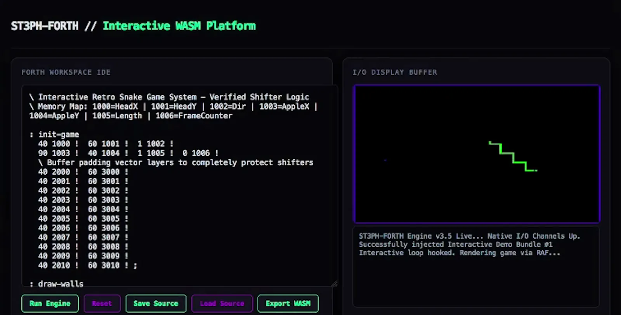Click the '40 2002 ! 60 3002 !' line
621x315 pixels.
(x=83, y=190)
